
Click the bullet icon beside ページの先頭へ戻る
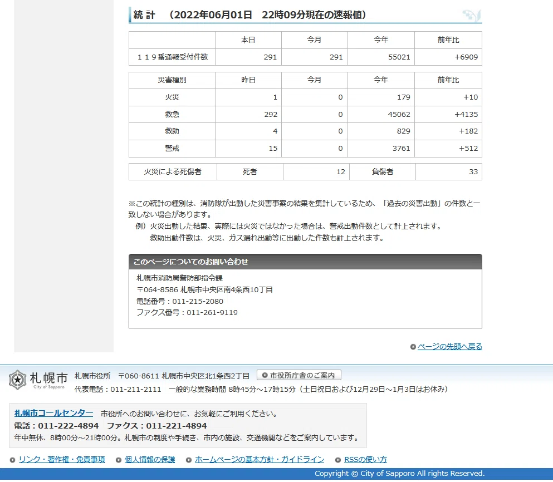pos(413,347)
